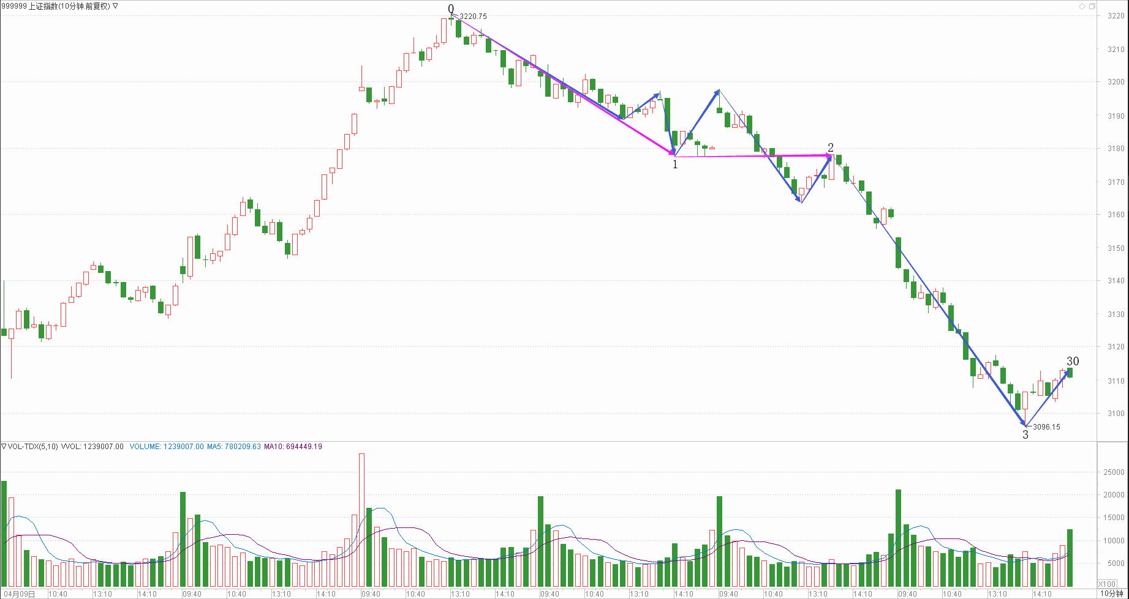
Task: Click the 04月09日 date on time axis
Action: click(x=18, y=594)
